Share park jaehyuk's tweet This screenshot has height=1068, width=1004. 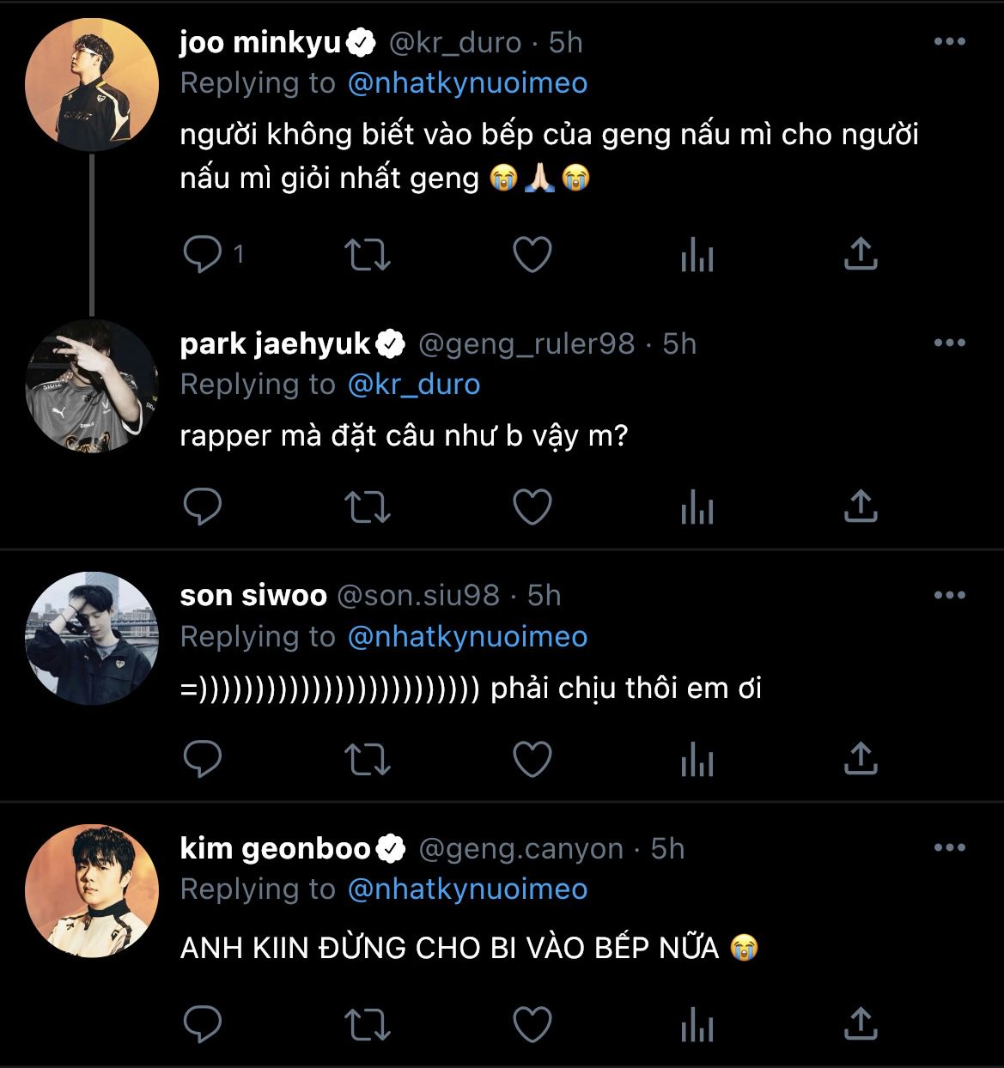point(860,507)
